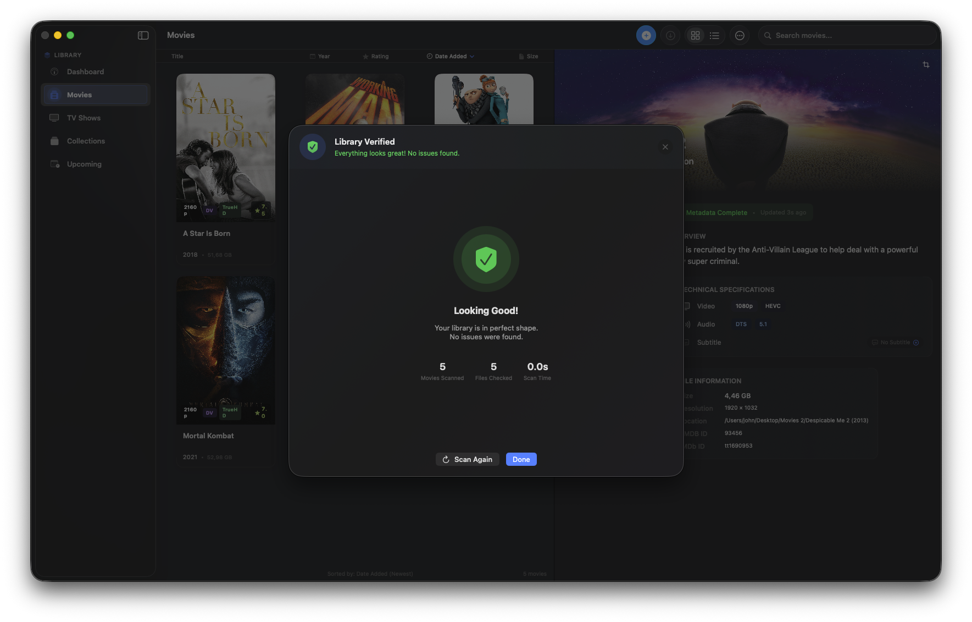Image resolution: width=972 pixels, height=622 pixels.
Task: Switch to grid view layout
Action: tap(695, 36)
